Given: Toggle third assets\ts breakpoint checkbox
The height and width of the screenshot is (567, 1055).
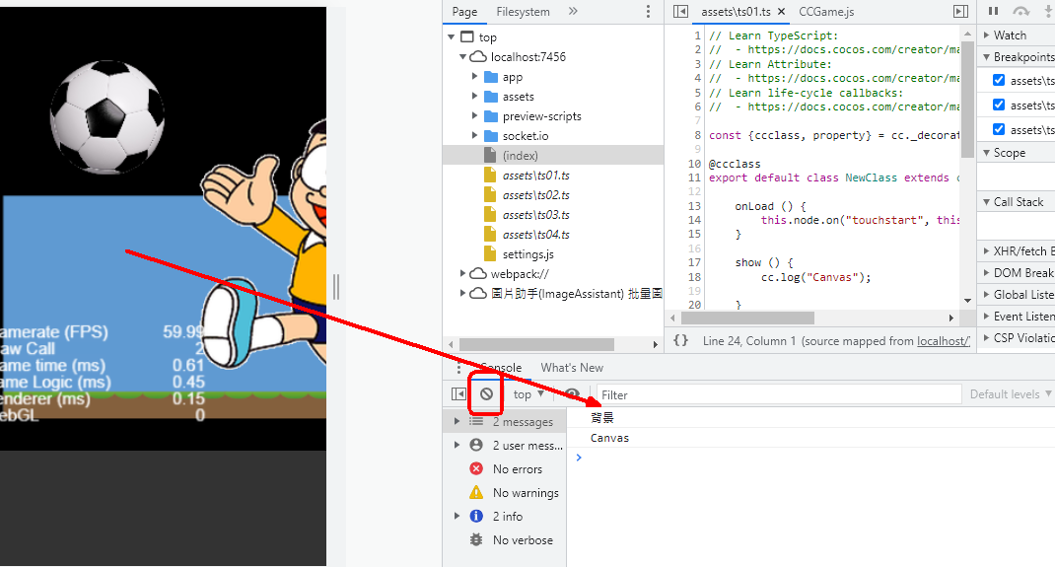Looking at the screenshot, I should coord(999,129).
